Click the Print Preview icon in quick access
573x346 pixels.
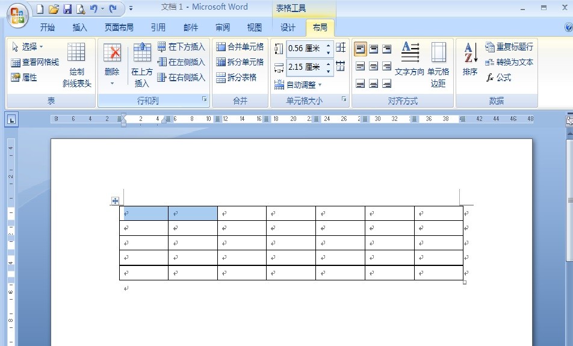pos(81,9)
